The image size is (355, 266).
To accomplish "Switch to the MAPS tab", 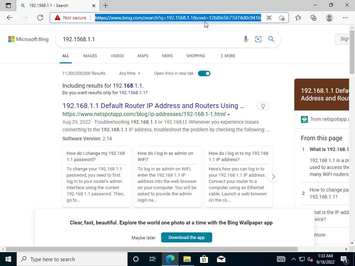I will coord(143,56).
